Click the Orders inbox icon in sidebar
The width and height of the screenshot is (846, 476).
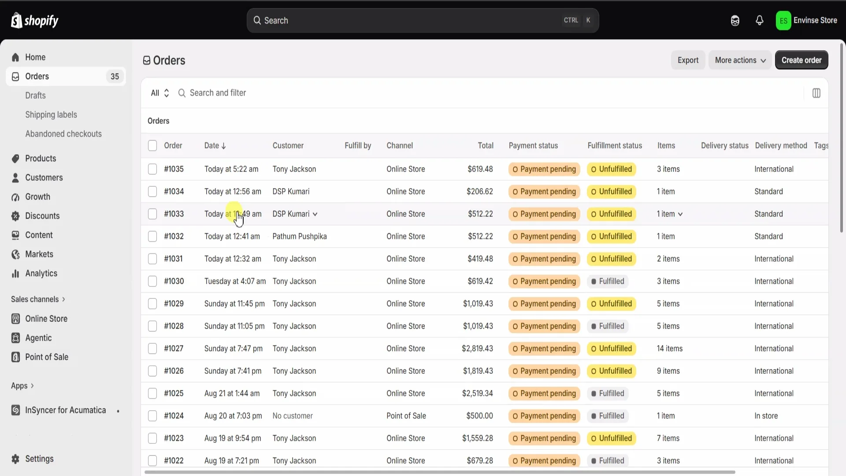[15, 77]
